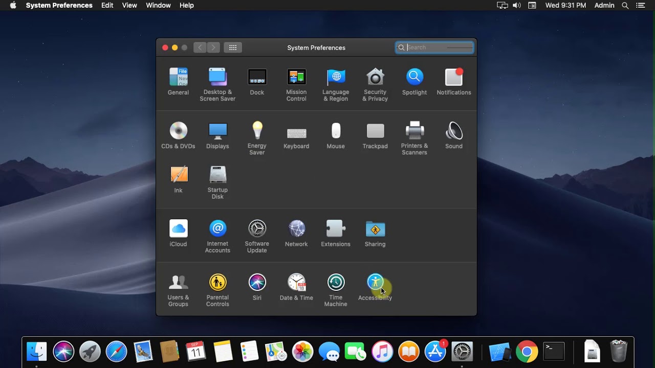655x368 pixels.
Task: Open Messages from the Dock
Action: 329,352
